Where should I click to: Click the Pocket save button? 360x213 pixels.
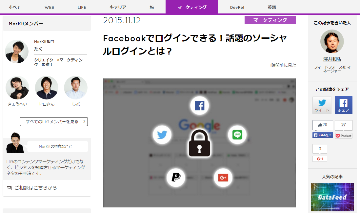click(344, 136)
